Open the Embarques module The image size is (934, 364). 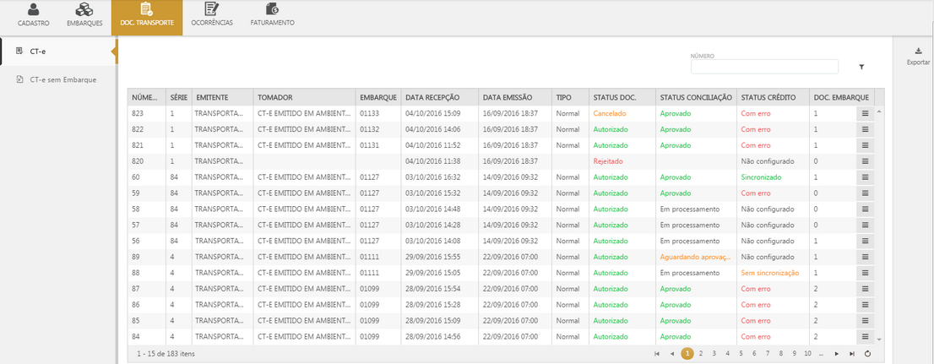pyautogui.click(x=84, y=15)
